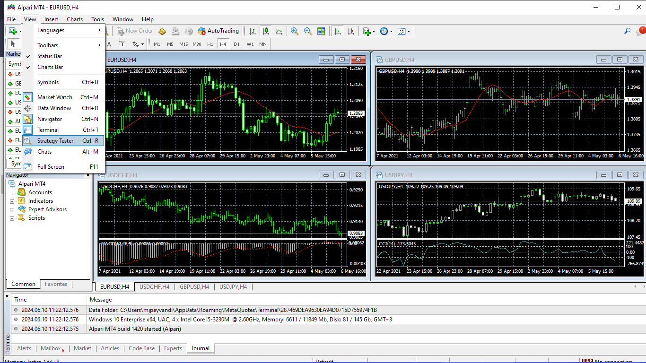Image resolution: width=646 pixels, height=363 pixels.
Task: Toggle Status Bar checkmark option
Action: click(x=63, y=56)
